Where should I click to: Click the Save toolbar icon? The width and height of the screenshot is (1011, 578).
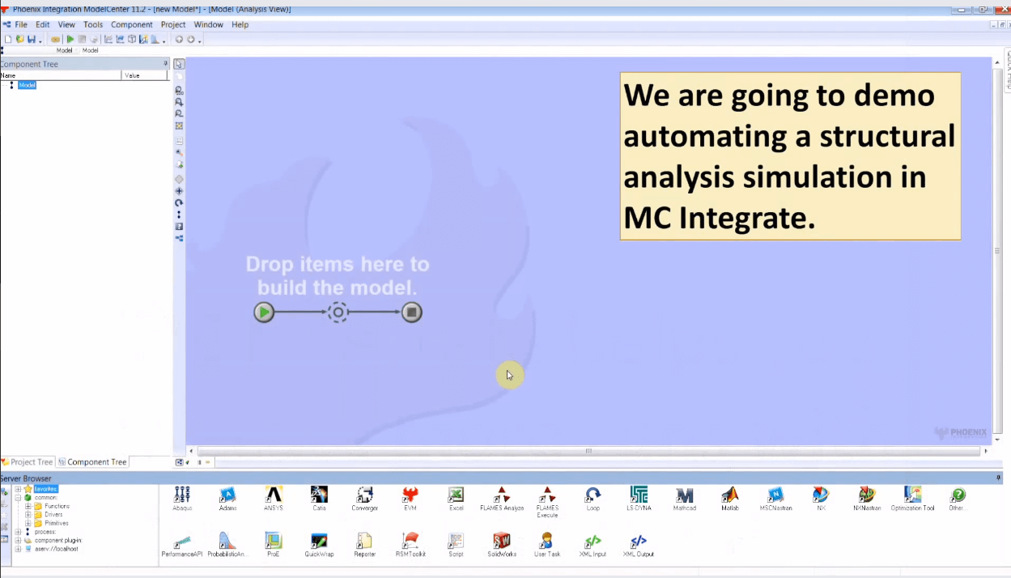point(31,39)
